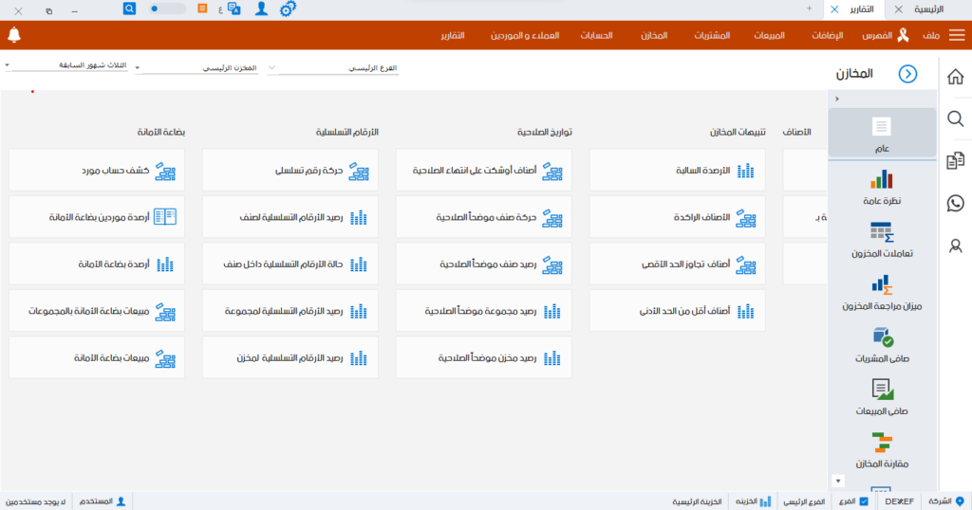Open أرصدة بضاعة الأمانة report

(x=97, y=264)
